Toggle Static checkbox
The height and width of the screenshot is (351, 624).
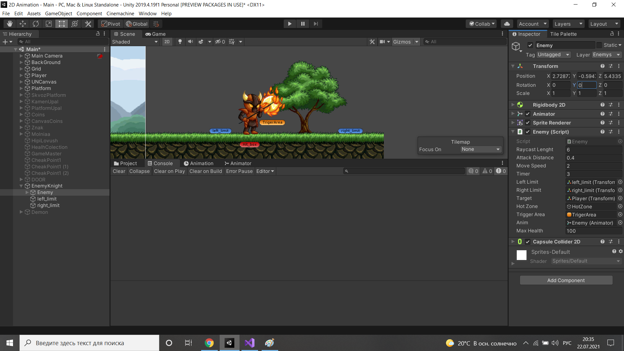pyautogui.click(x=599, y=45)
